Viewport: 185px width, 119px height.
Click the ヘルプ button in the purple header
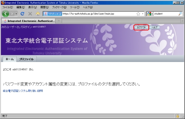click(154, 27)
